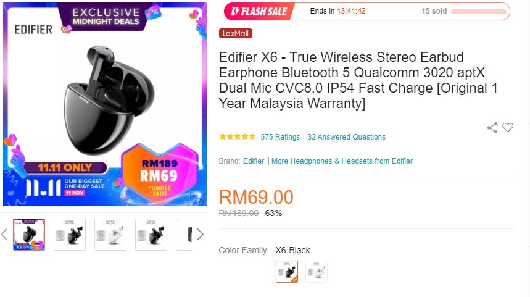
Task: Show previous product thumbnails with left arrow
Action: [x=4, y=235]
